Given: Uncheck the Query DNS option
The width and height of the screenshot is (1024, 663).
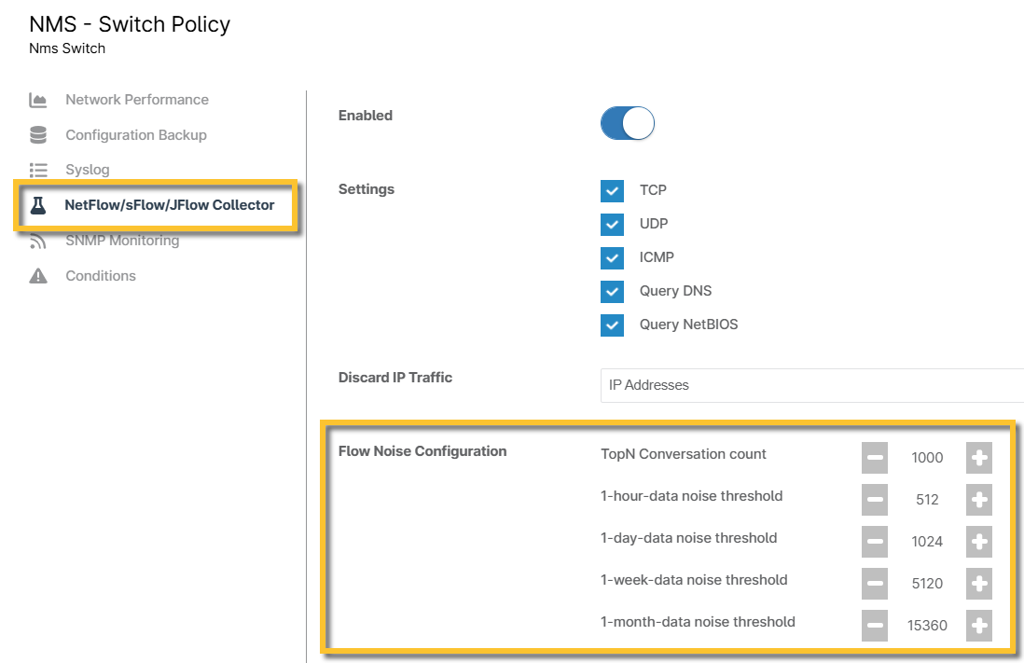Looking at the screenshot, I should [613, 292].
